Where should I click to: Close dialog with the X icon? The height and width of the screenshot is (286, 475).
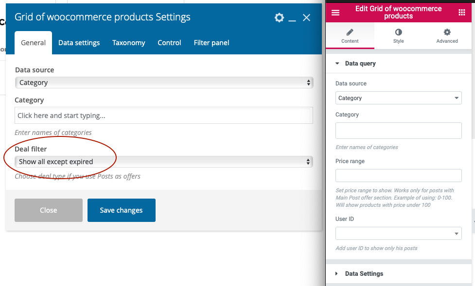pos(306,18)
